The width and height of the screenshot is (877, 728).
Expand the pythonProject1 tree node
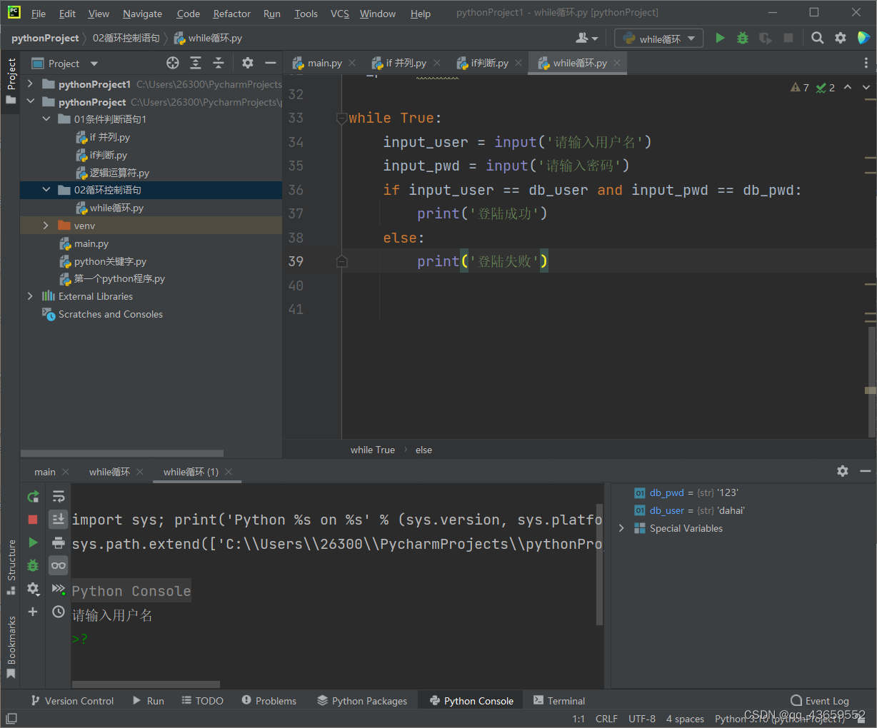[30, 84]
